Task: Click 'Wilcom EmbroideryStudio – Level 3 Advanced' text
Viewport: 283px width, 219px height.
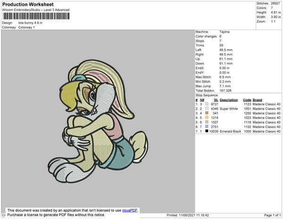Action: click(36, 10)
